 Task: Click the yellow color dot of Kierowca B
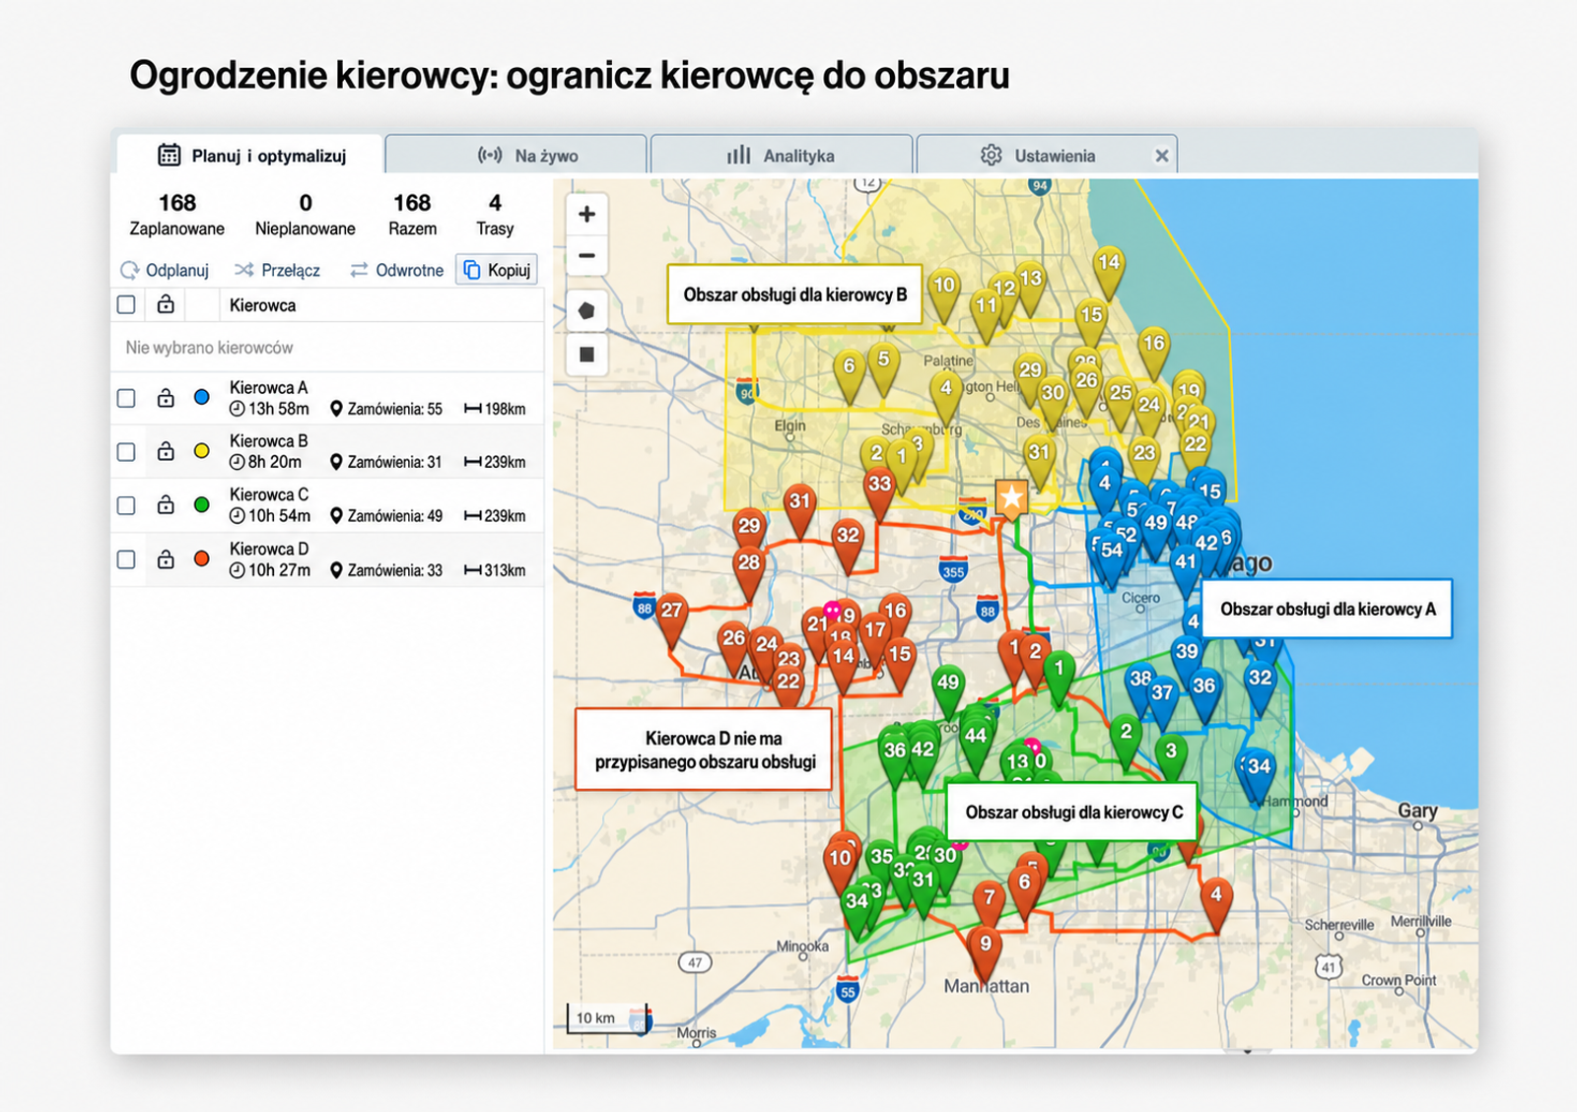click(202, 451)
